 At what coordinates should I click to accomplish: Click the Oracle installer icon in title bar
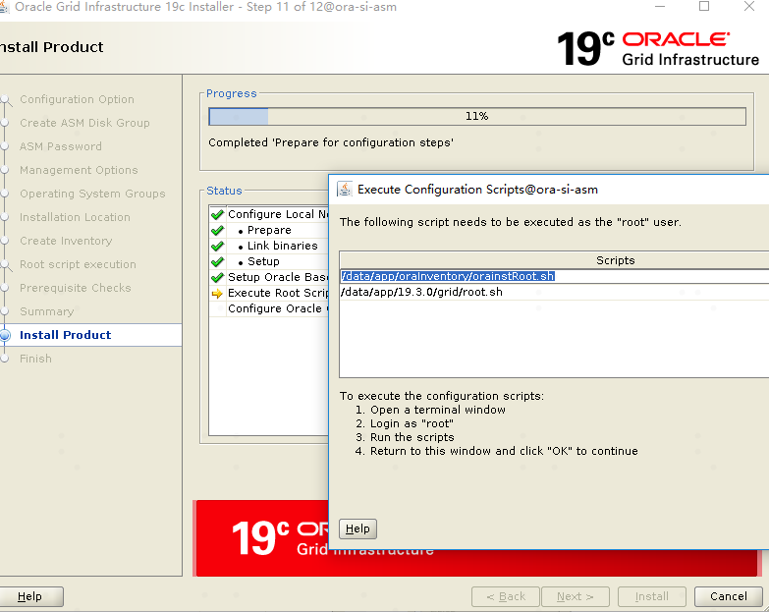point(4,7)
